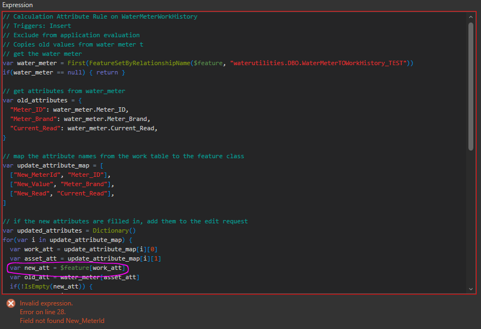481x329 pixels.
Task: Click the Expression panel label
Action: click(x=17, y=5)
